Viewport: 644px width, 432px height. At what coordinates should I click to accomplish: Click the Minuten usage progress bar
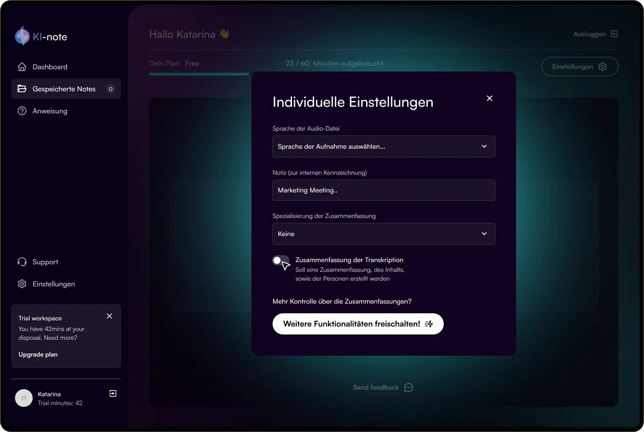pos(200,74)
